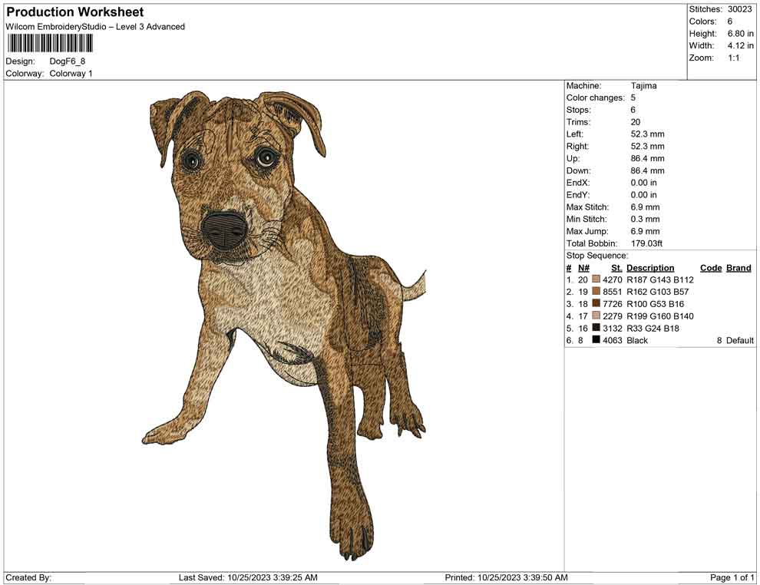This screenshot has width=760, height=585.
Task: Click the machine value 'Tajima'
Action: (643, 86)
